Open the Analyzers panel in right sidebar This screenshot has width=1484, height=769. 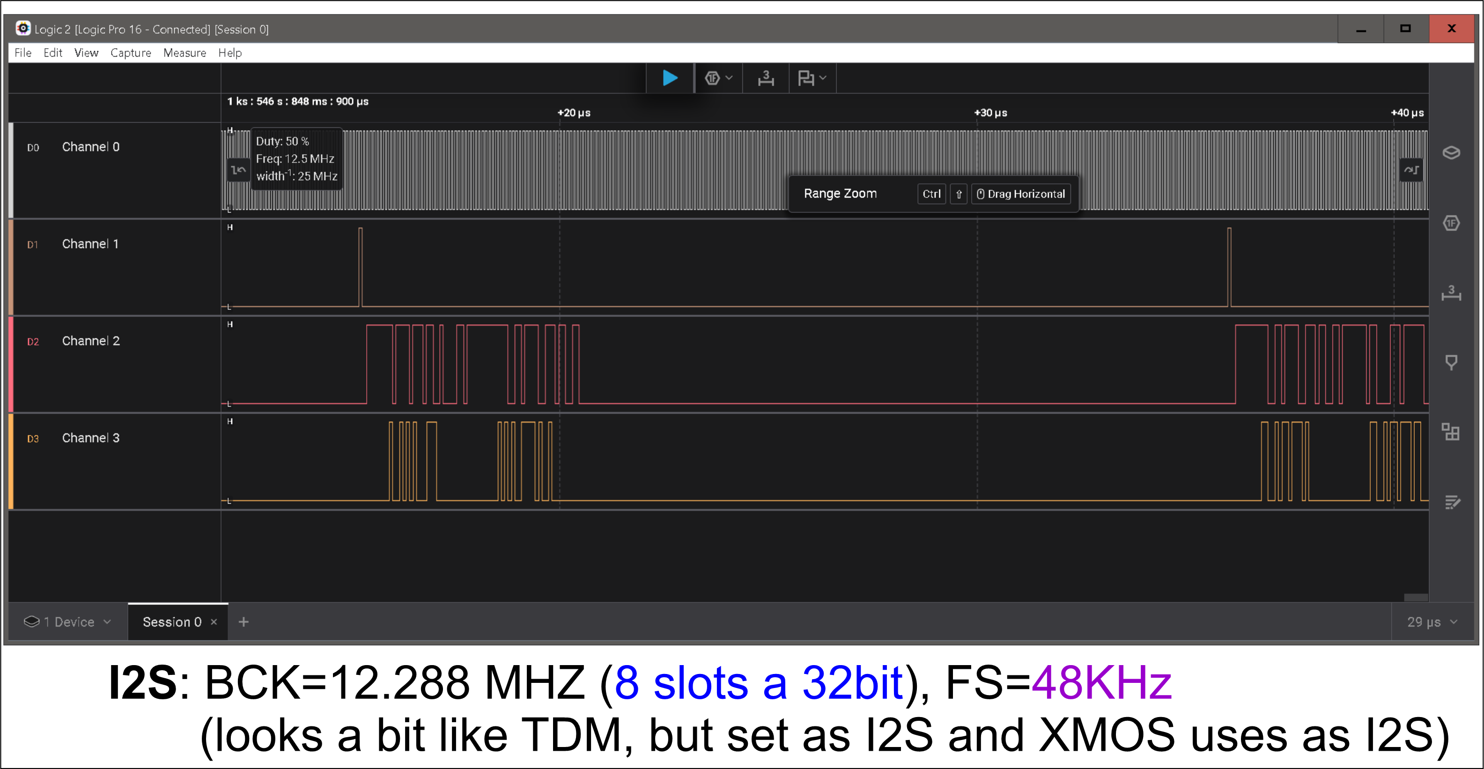[x=1451, y=223]
